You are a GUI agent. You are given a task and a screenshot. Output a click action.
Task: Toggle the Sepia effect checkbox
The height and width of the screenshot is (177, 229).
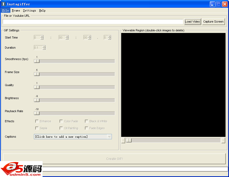pyautogui.click(x=37, y=128)
